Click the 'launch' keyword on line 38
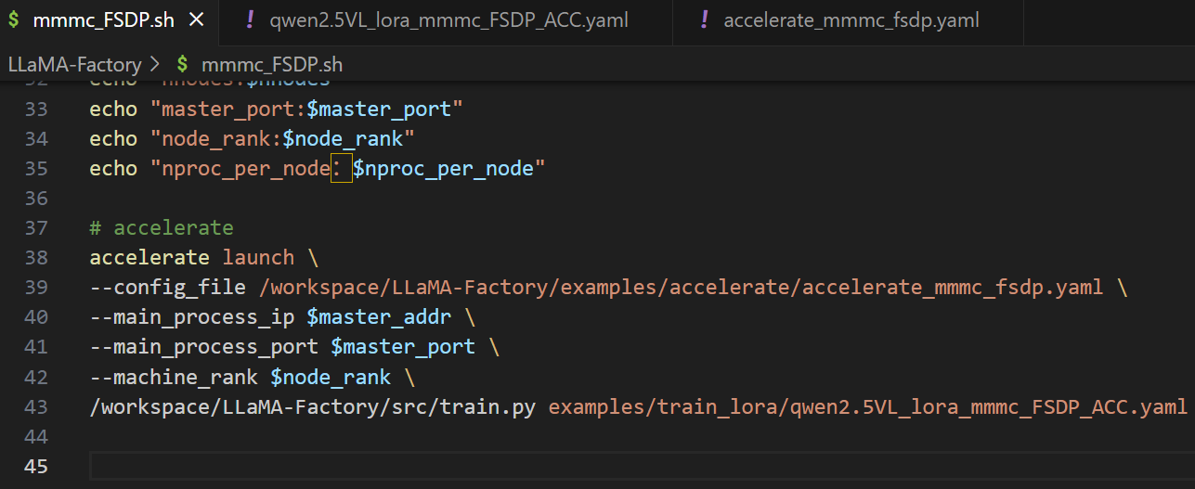This screenshot has height=489, width=1195. coord(258,258)
